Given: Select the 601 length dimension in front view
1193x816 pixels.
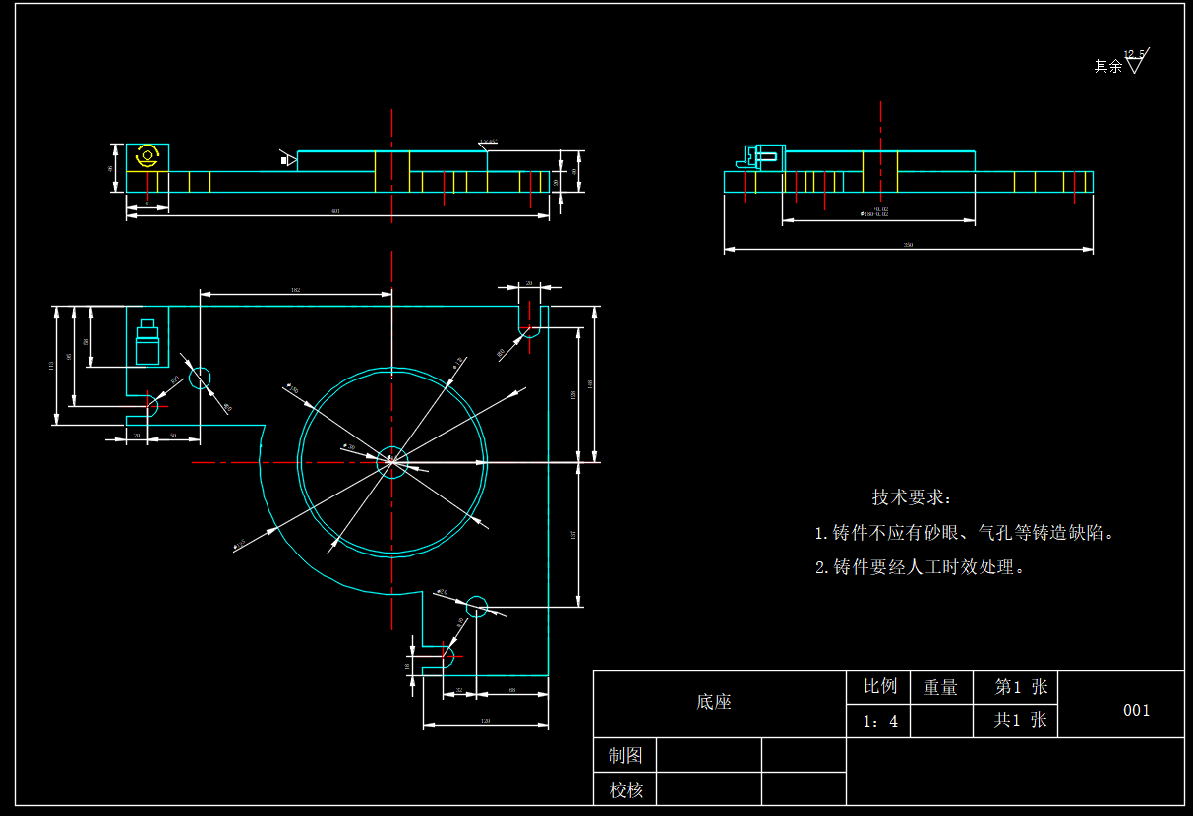Looking at the screenshot, I should click(335, 212).
